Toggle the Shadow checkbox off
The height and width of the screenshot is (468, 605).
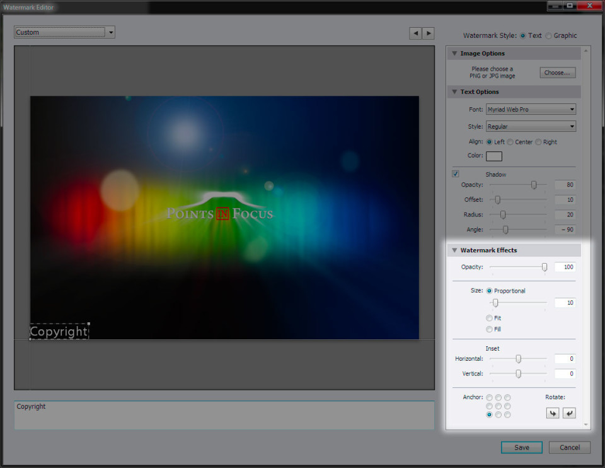coord(455,173)
